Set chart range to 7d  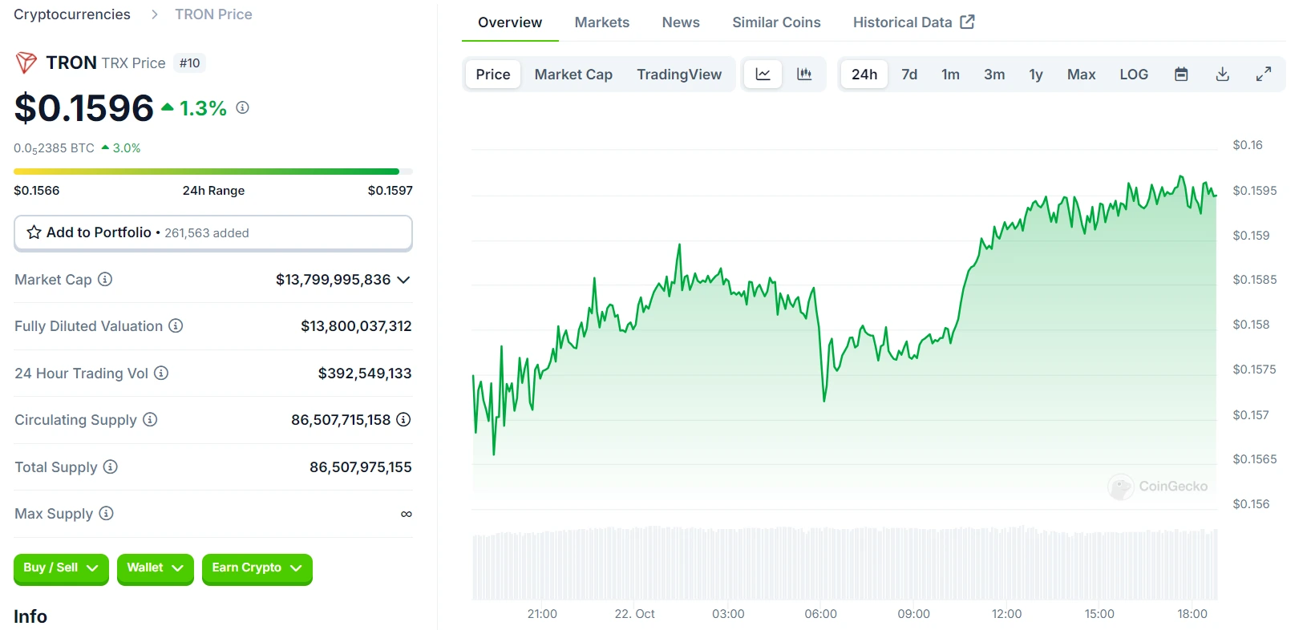909,75
